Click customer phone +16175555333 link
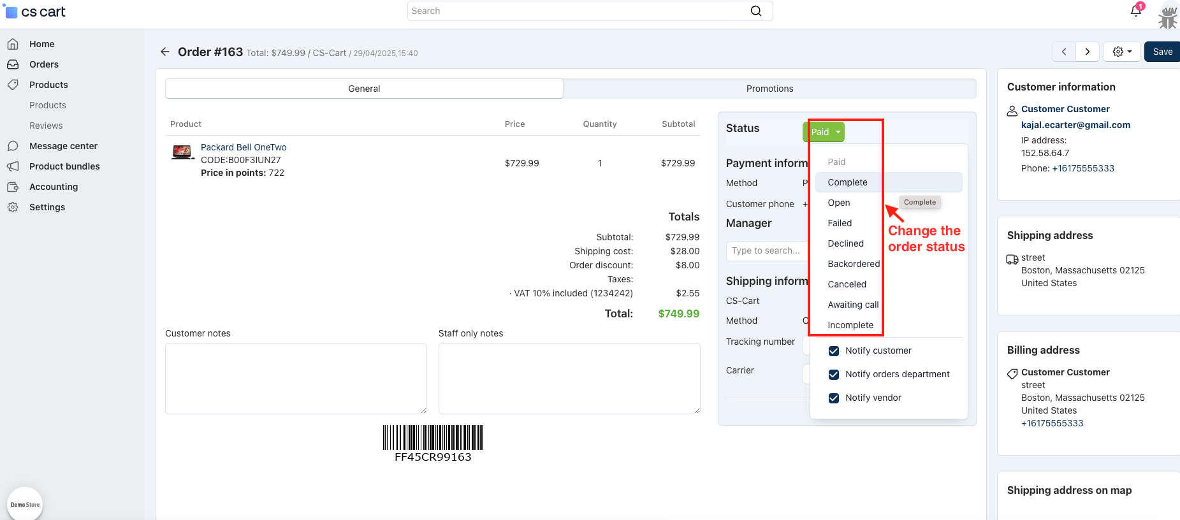Screen dimensions: 1180x520 1083,168
